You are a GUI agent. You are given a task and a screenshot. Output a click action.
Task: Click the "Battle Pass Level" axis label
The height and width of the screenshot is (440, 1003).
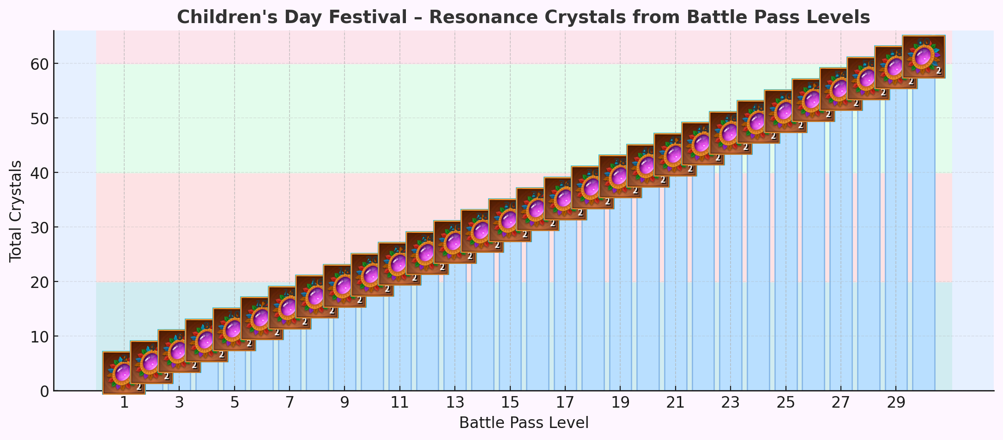(523, 422)
